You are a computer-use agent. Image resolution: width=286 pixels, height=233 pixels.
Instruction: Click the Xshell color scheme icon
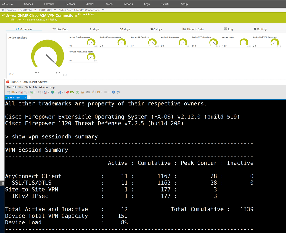(x=45, y=92)
